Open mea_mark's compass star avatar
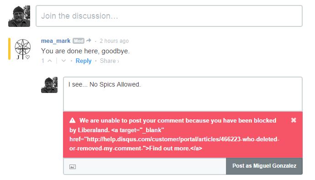 [x=23, y=49]
